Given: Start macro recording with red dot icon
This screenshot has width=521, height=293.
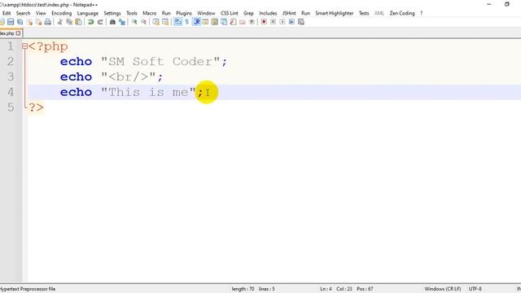Looking at the screenshot, I should (x=264, y=22).
